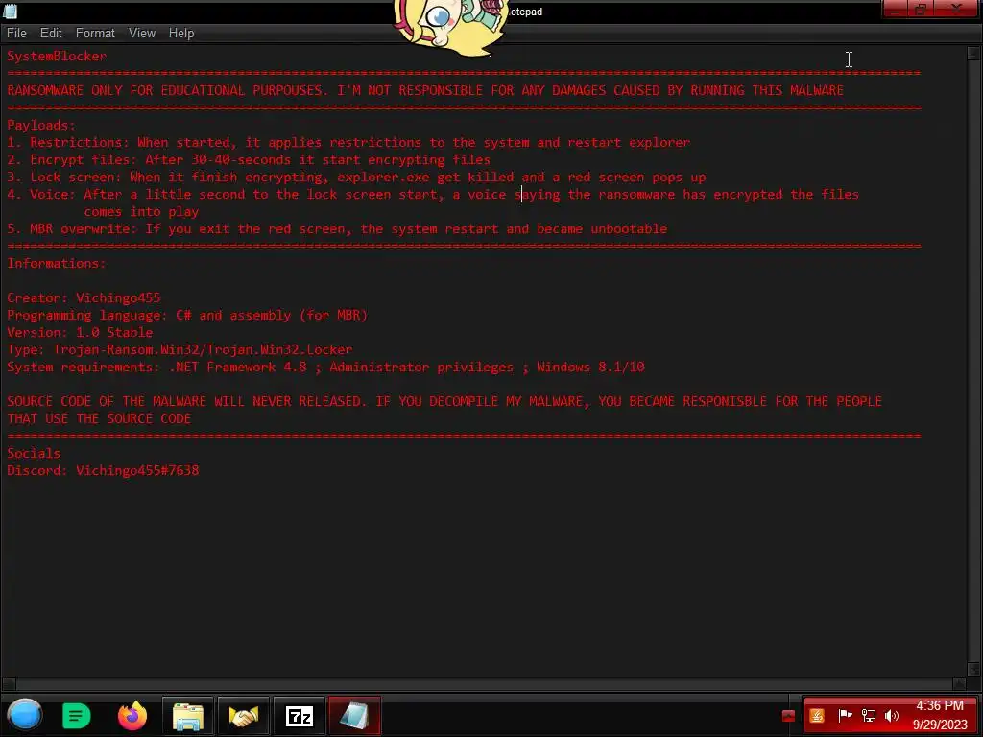Click the vertical scrollbar down arrow
This screenshot has width=983, height=737.
(x=973, y=669)
